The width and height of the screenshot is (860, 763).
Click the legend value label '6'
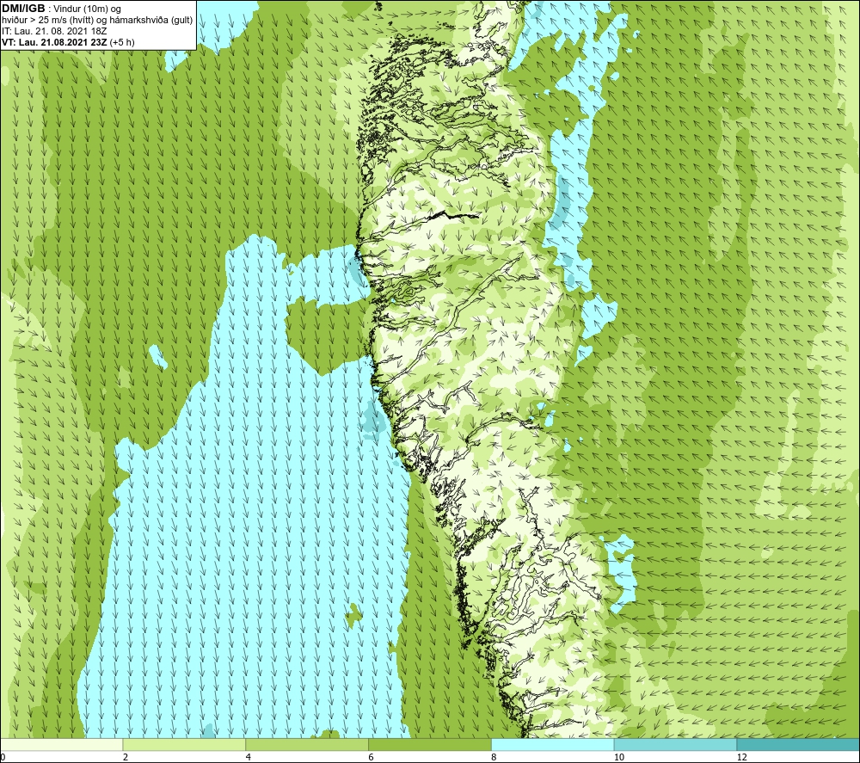click(372, 757)
